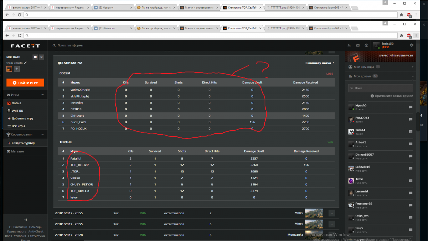The height and width of the screenshot is (241, 428).
Task: Open the party chat icon in Мое пати
Action: 35,57
